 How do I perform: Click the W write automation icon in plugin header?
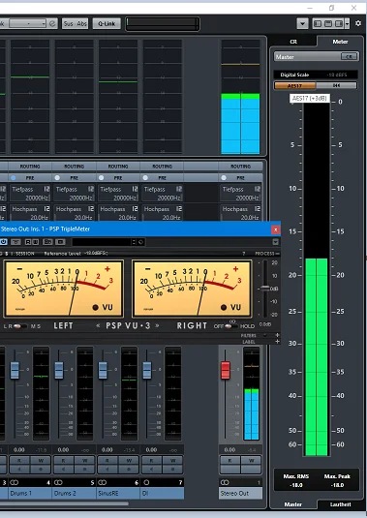click(x=36, y=242)
